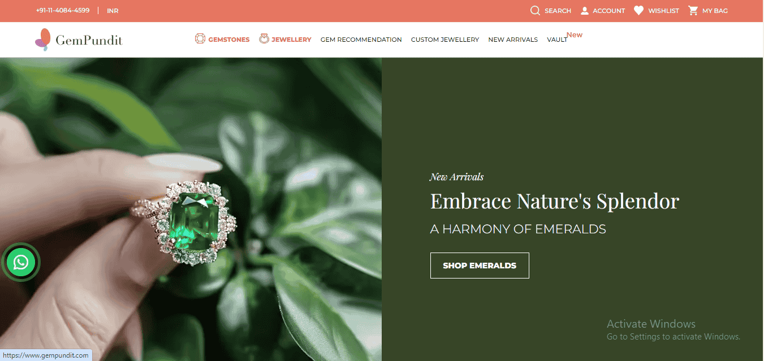Open the INR currency selector

point(113,11)
